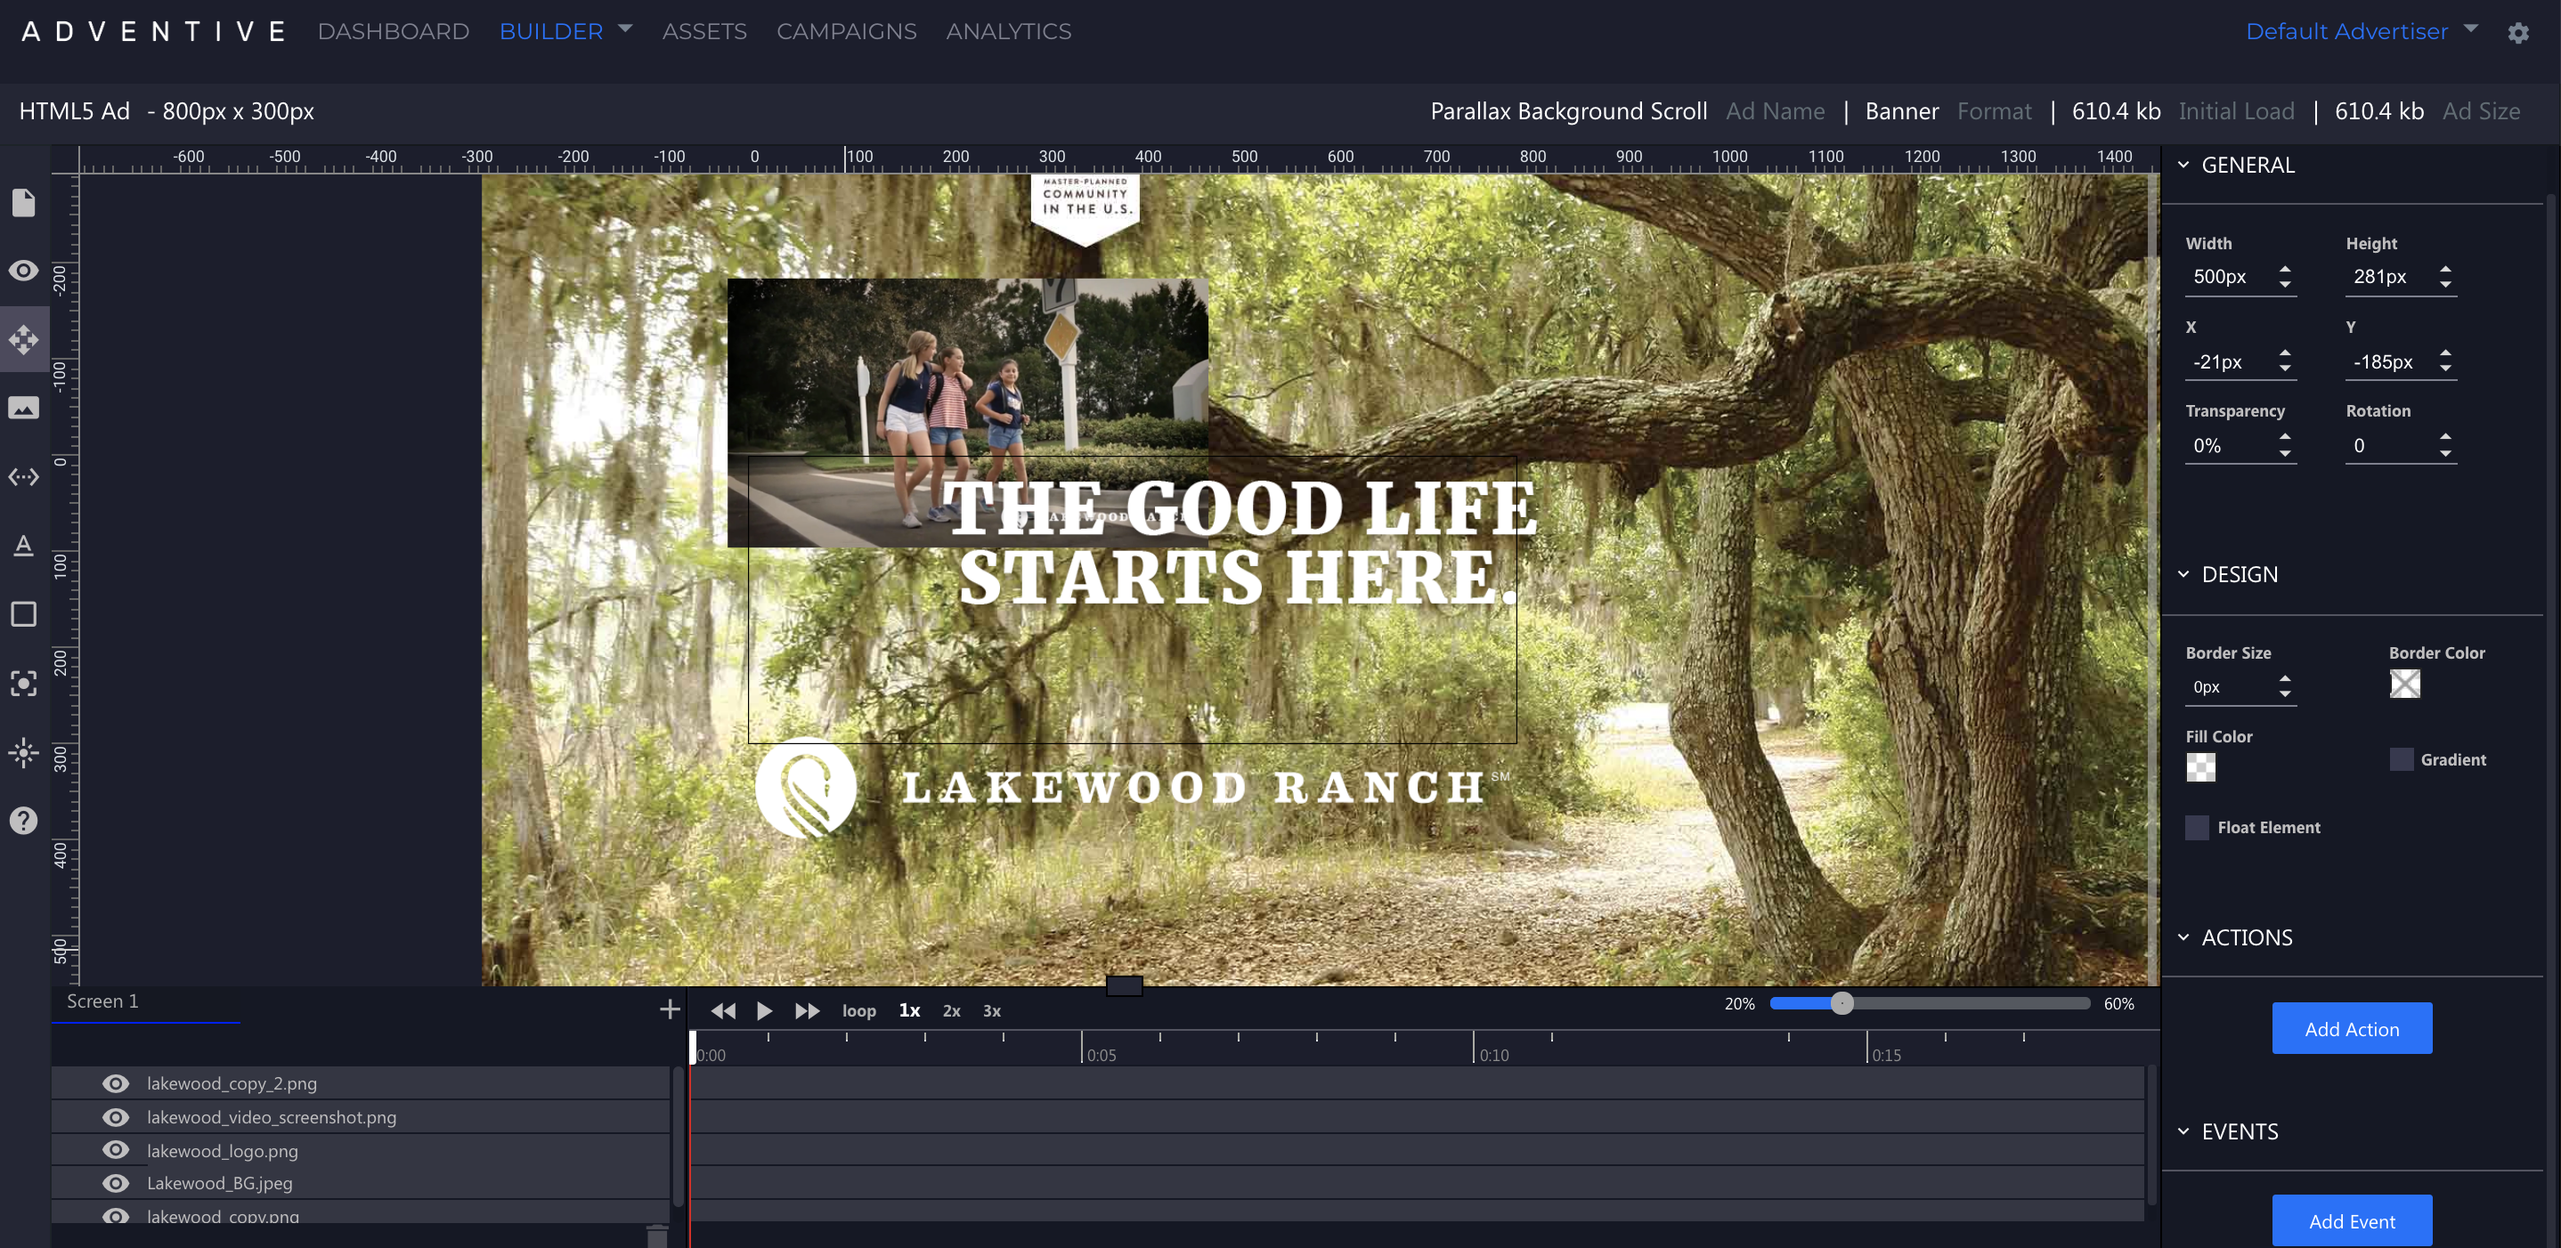Click the Width input field
The image size is (2561, 1248).
click(2230, 276)
